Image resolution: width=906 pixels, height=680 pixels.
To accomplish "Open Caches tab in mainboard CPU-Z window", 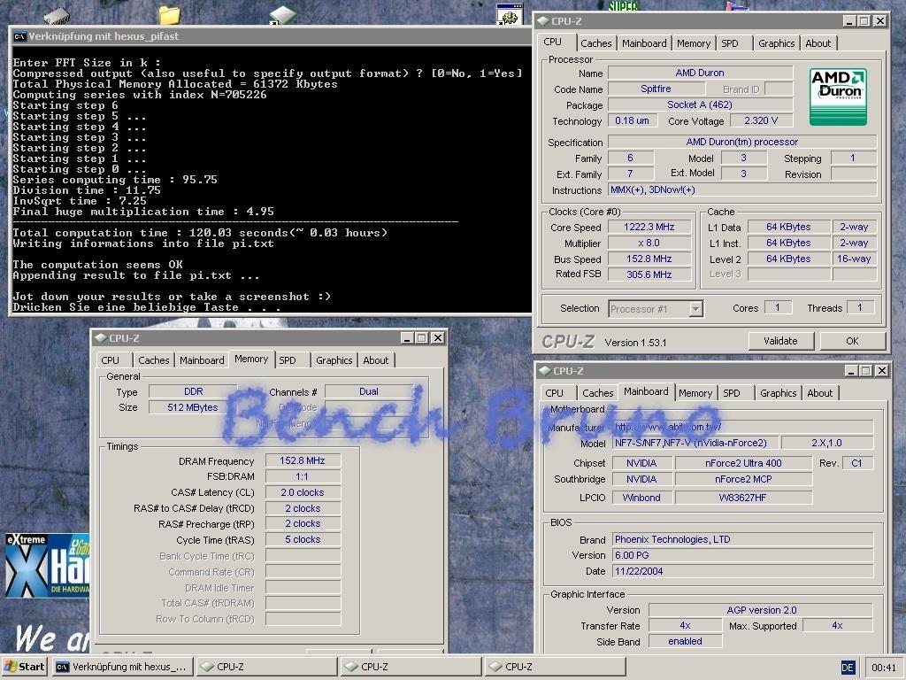I will tap(597, 393).
